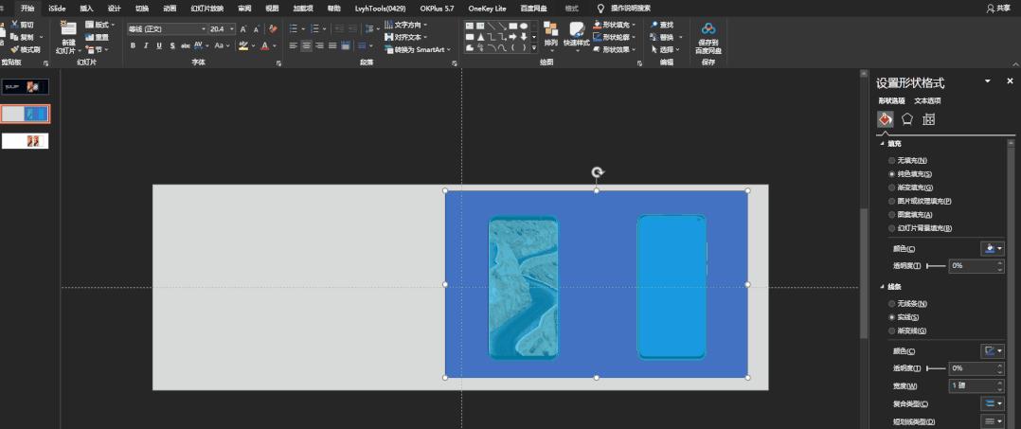Select the No fill (无填充) radio option
The width and height of the screenshot is (1021, 429).
(891, 161)
